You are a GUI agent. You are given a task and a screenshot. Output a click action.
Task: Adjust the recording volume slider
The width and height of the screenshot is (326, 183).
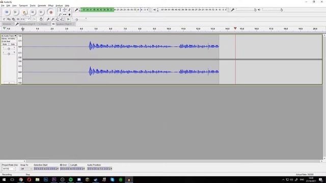click(255, 10)
